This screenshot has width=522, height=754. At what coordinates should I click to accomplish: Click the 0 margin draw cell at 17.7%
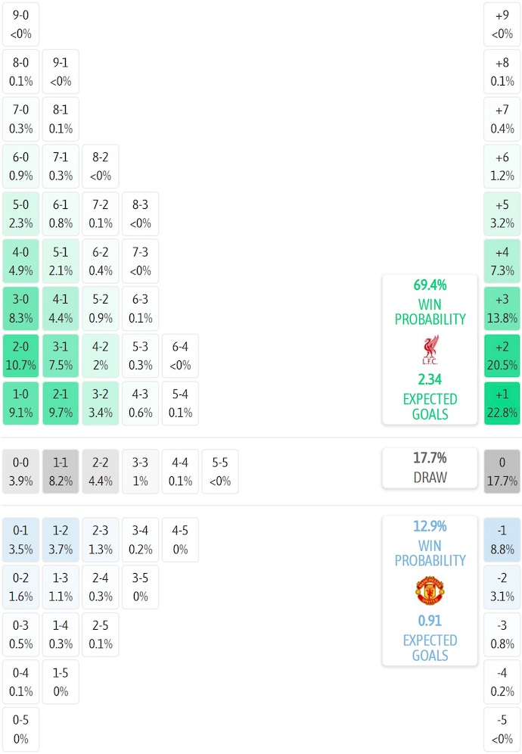pos(502,471)
